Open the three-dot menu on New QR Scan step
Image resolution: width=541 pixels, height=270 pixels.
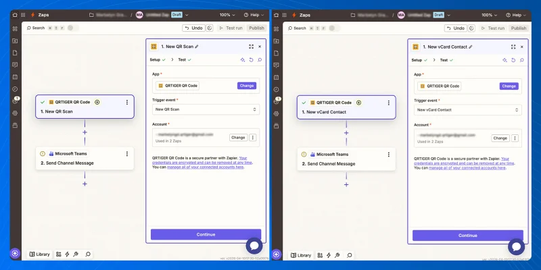pyautogui.click(x=127, y=103)
